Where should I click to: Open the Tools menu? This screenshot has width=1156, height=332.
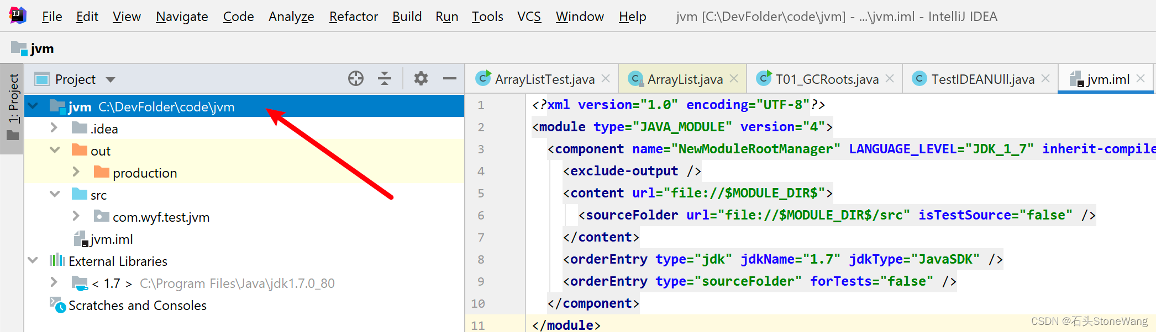(x=487, y=17)
